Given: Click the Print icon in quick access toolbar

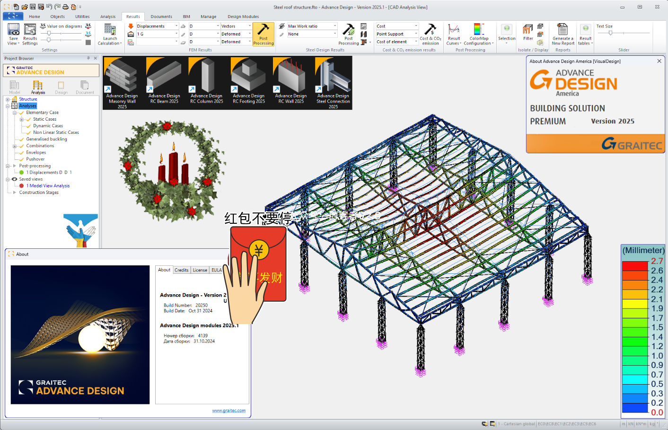Looking at the screenshot, I should [65, 7].
